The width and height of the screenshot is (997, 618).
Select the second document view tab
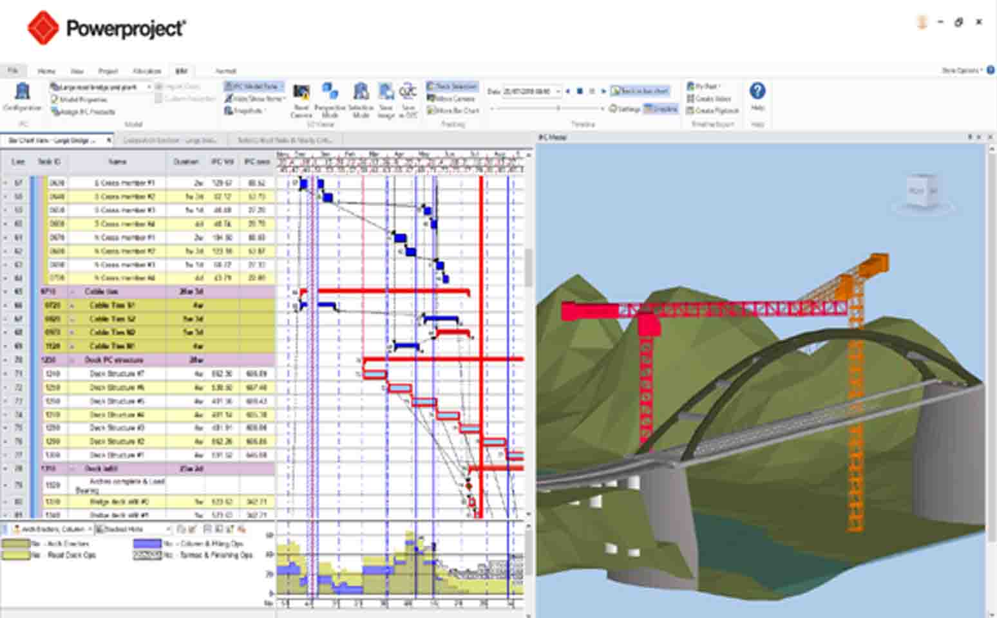171,140
